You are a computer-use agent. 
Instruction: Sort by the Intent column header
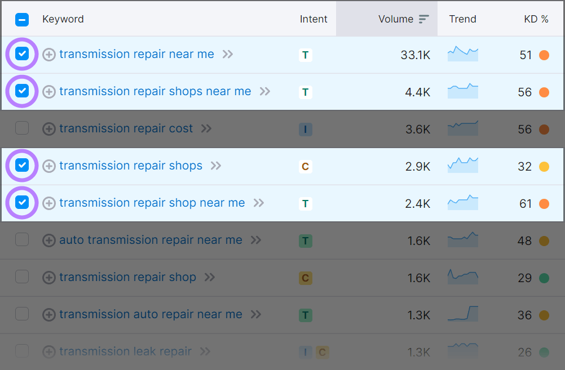[x=314, y=19]
